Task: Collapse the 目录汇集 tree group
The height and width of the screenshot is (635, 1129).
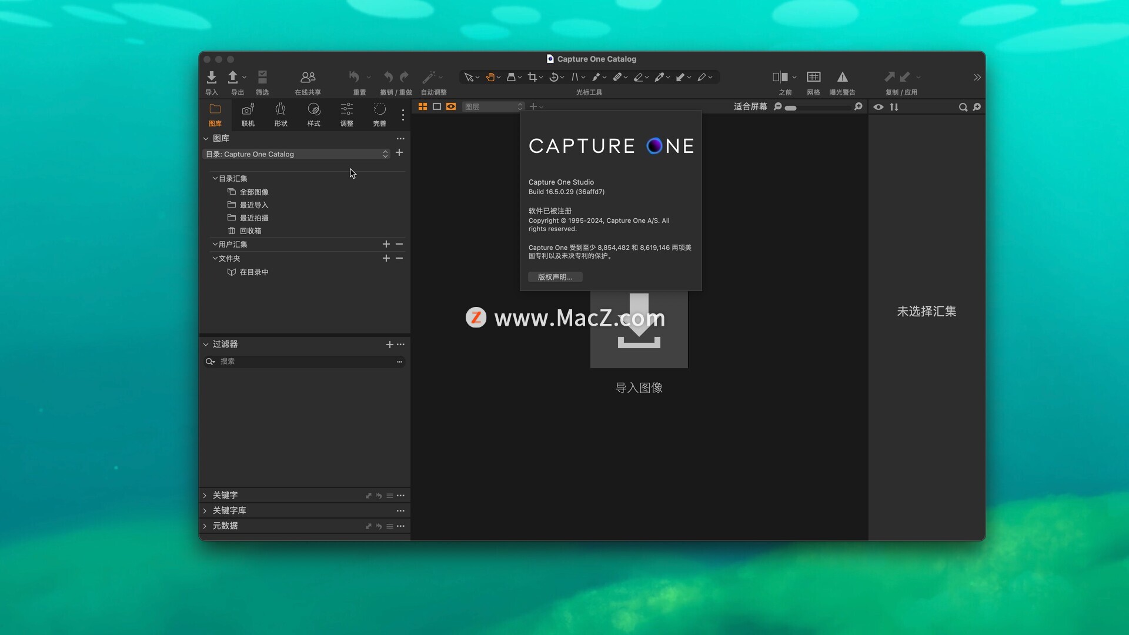Action: click(x=215, y=178)
